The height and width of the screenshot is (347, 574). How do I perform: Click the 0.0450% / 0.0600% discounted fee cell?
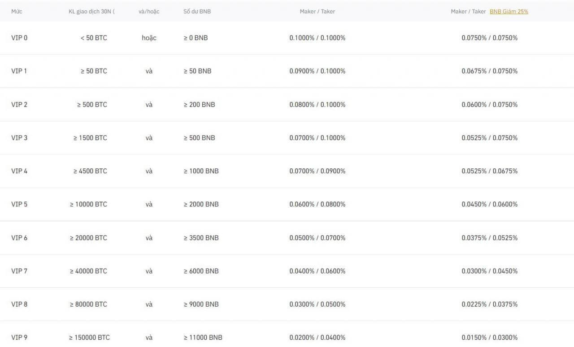click(x=490, y=204)
